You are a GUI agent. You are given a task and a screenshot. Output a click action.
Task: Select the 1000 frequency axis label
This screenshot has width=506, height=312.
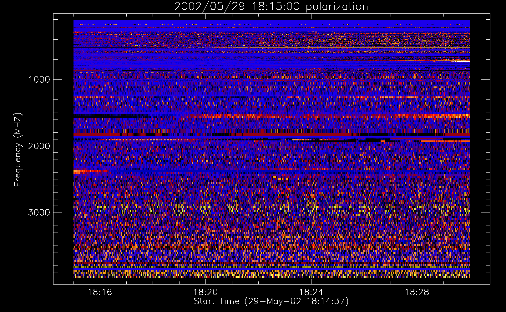point(39,80)
